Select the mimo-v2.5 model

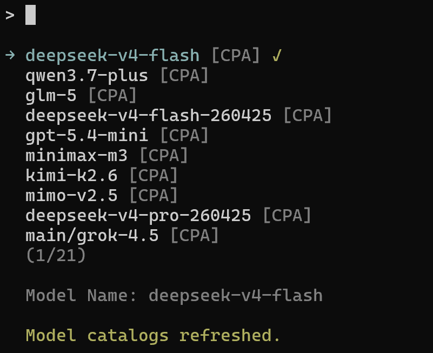pyautogui.click(x=101, y=196)
